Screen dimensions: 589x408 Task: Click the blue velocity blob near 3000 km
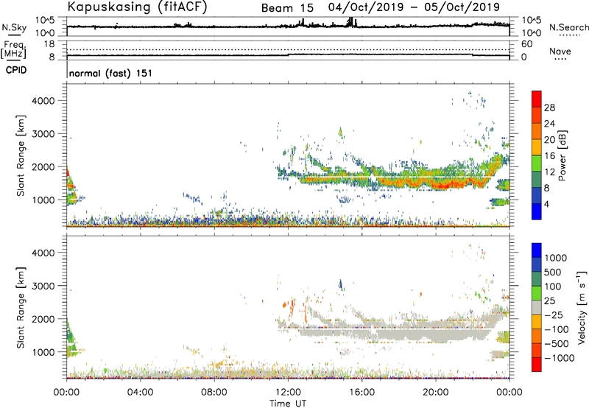pyautogui.click(x=341, y=284)
